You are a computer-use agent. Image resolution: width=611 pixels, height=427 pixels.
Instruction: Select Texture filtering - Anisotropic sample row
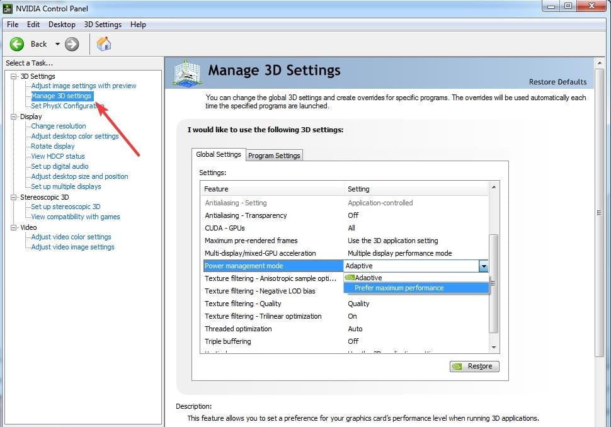tap(273, 278)
